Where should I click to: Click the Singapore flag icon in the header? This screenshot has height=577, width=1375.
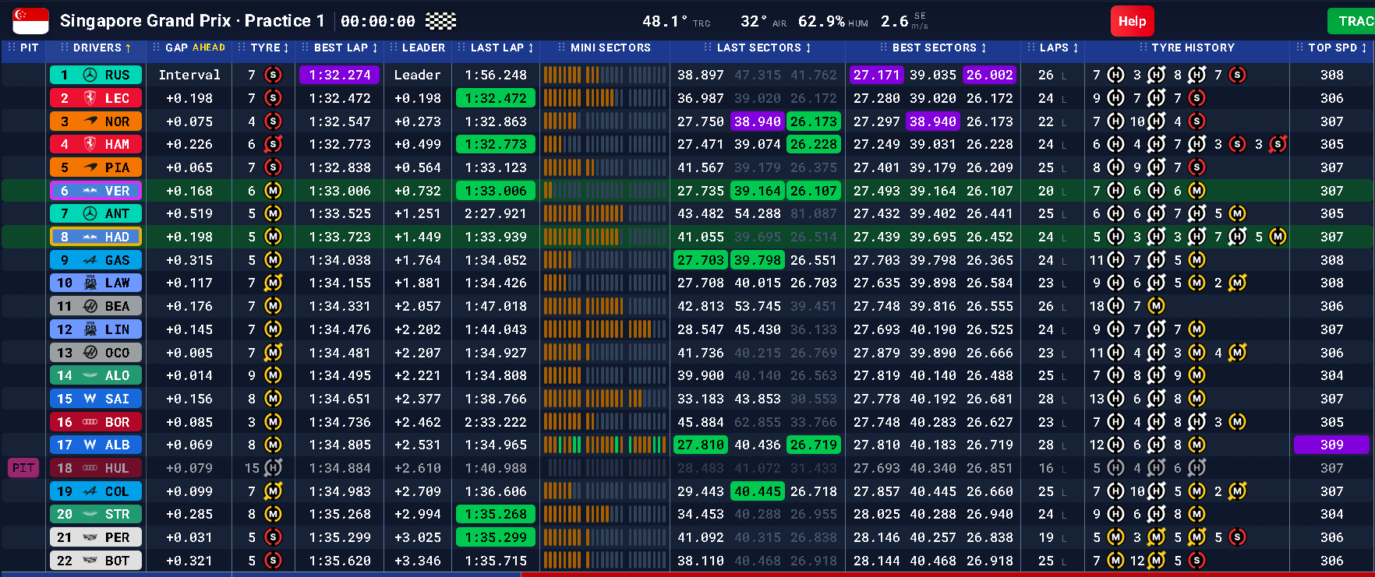tap(31, 21)
